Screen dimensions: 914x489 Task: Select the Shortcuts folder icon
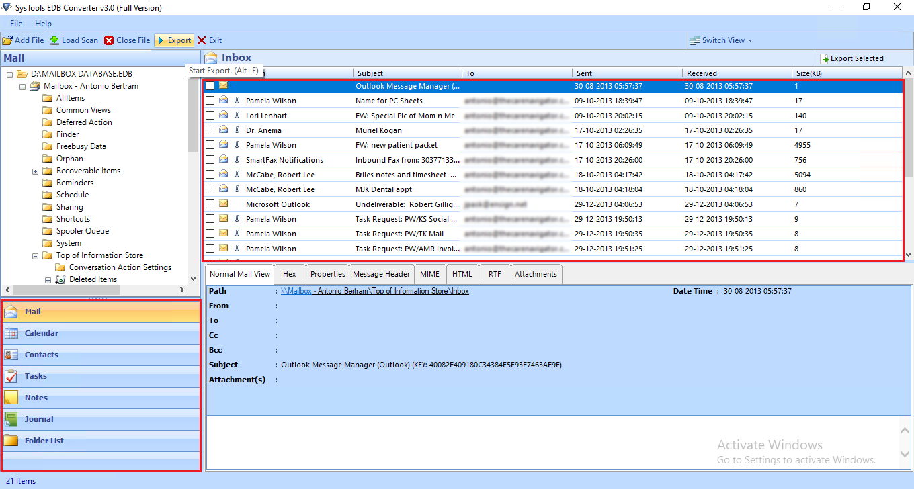(x=48, y=219)
